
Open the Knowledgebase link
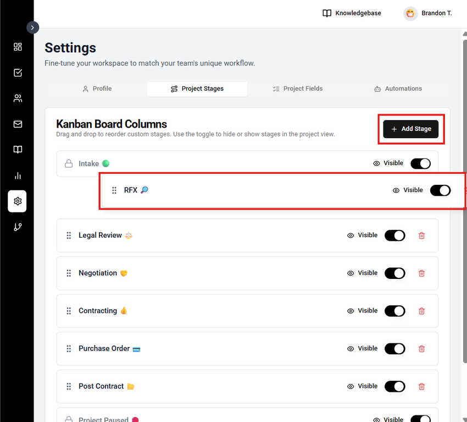click(x=352, y=13)
